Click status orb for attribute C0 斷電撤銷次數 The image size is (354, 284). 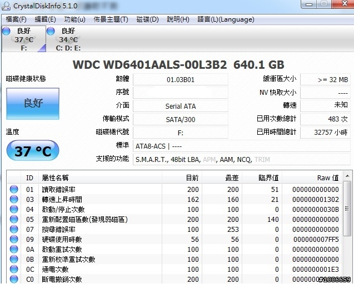click(14, 279)
